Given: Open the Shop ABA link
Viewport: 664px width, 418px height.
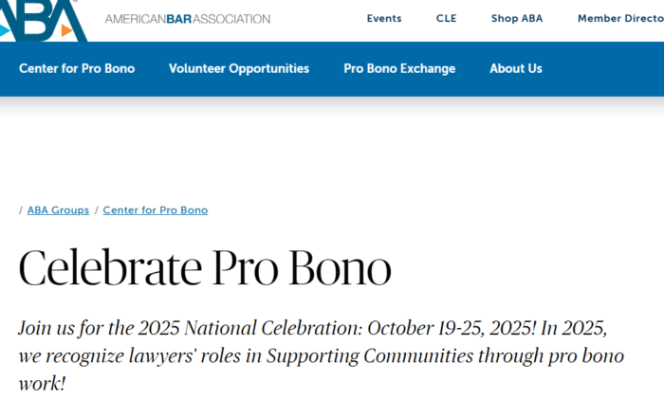Looking at the screenshot, I should pos(517,19).
